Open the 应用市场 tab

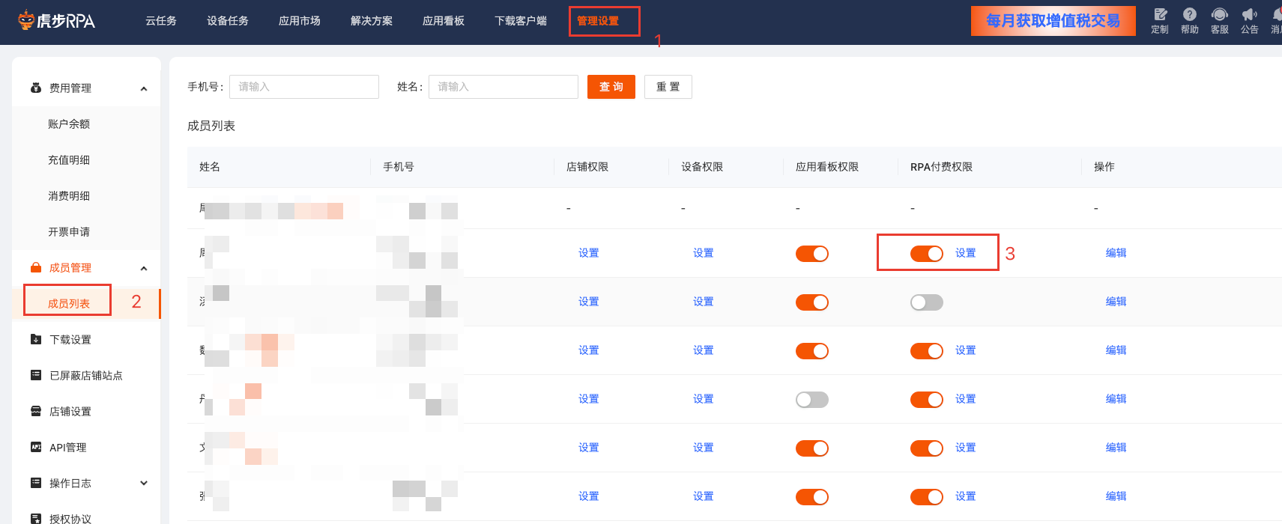click(300, 21)
